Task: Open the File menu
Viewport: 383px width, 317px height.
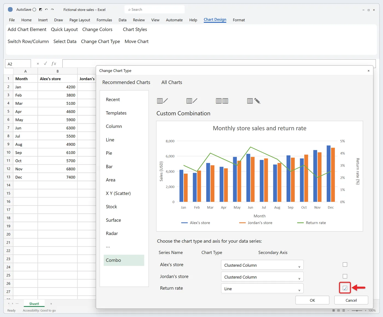Action: tap(12, 20)
